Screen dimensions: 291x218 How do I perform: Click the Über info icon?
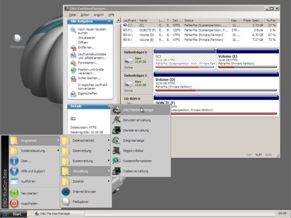coord(14,161)
